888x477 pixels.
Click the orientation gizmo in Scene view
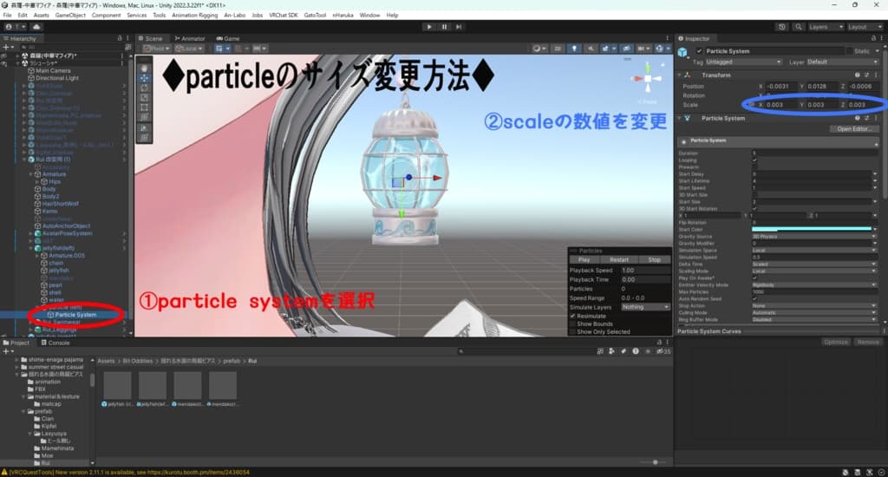(648, 79)
